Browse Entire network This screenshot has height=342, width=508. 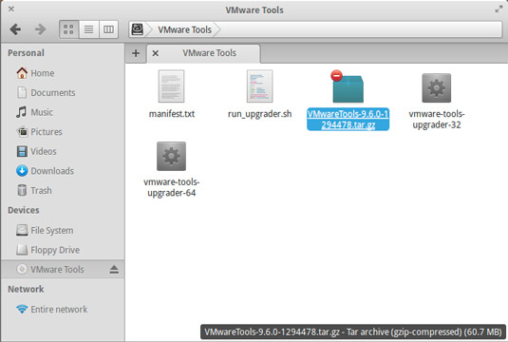pyautogui.click(x=63, y=310)
